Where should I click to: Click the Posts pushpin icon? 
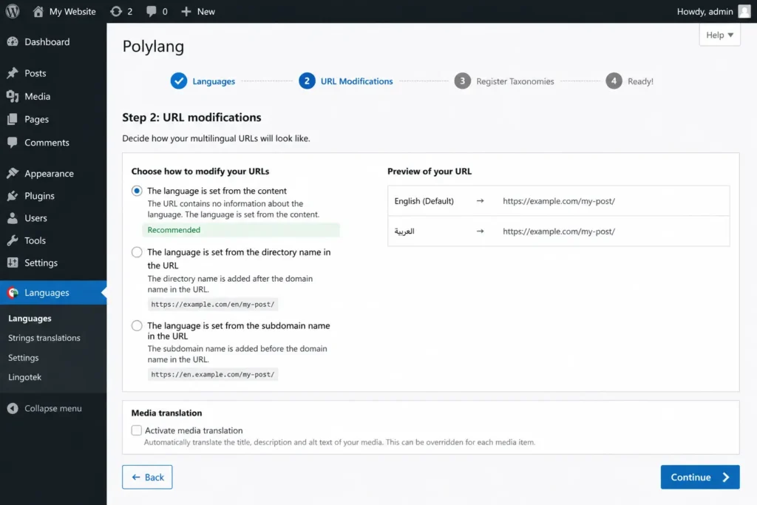tap(13, 73)
